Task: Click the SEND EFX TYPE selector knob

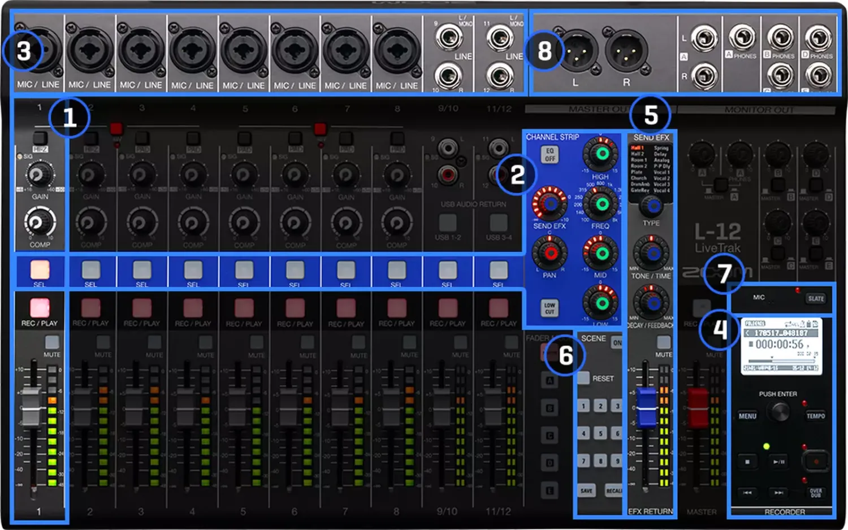Action: coord(651,207)
